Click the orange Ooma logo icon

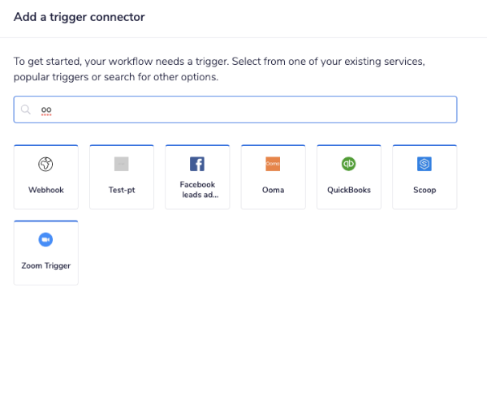tap(273, 165)
